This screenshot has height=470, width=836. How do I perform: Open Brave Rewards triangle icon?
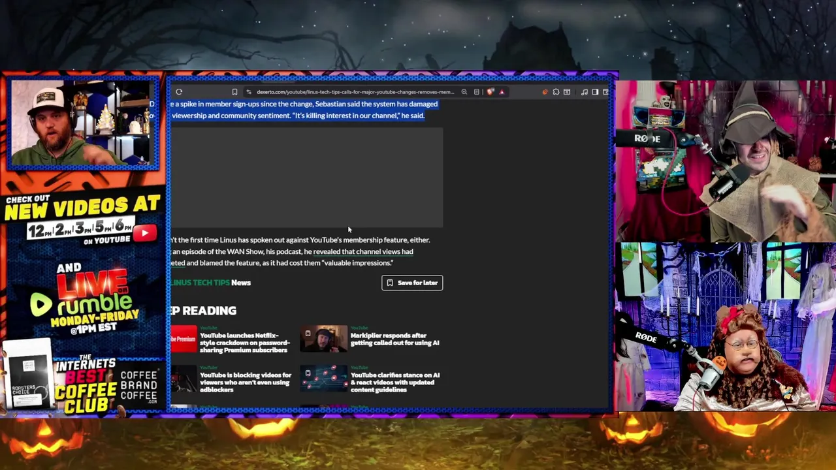click(x=502, y=92)
